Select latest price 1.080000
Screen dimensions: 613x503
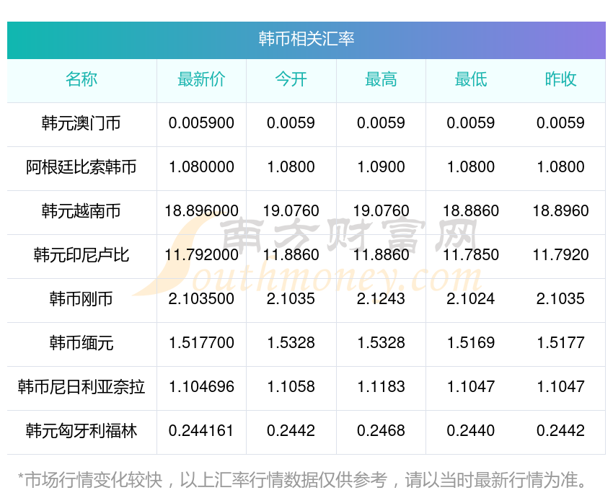(201, 167)
